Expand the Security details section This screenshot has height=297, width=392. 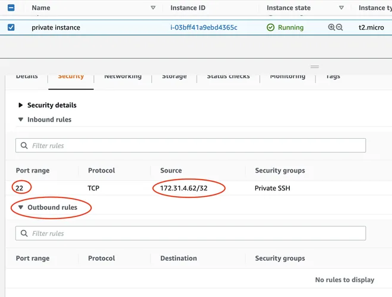pyautogui.click(x=21, y=105)
